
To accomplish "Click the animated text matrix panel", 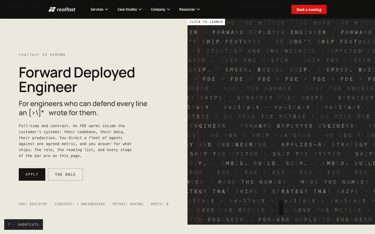I will [281, 122].
